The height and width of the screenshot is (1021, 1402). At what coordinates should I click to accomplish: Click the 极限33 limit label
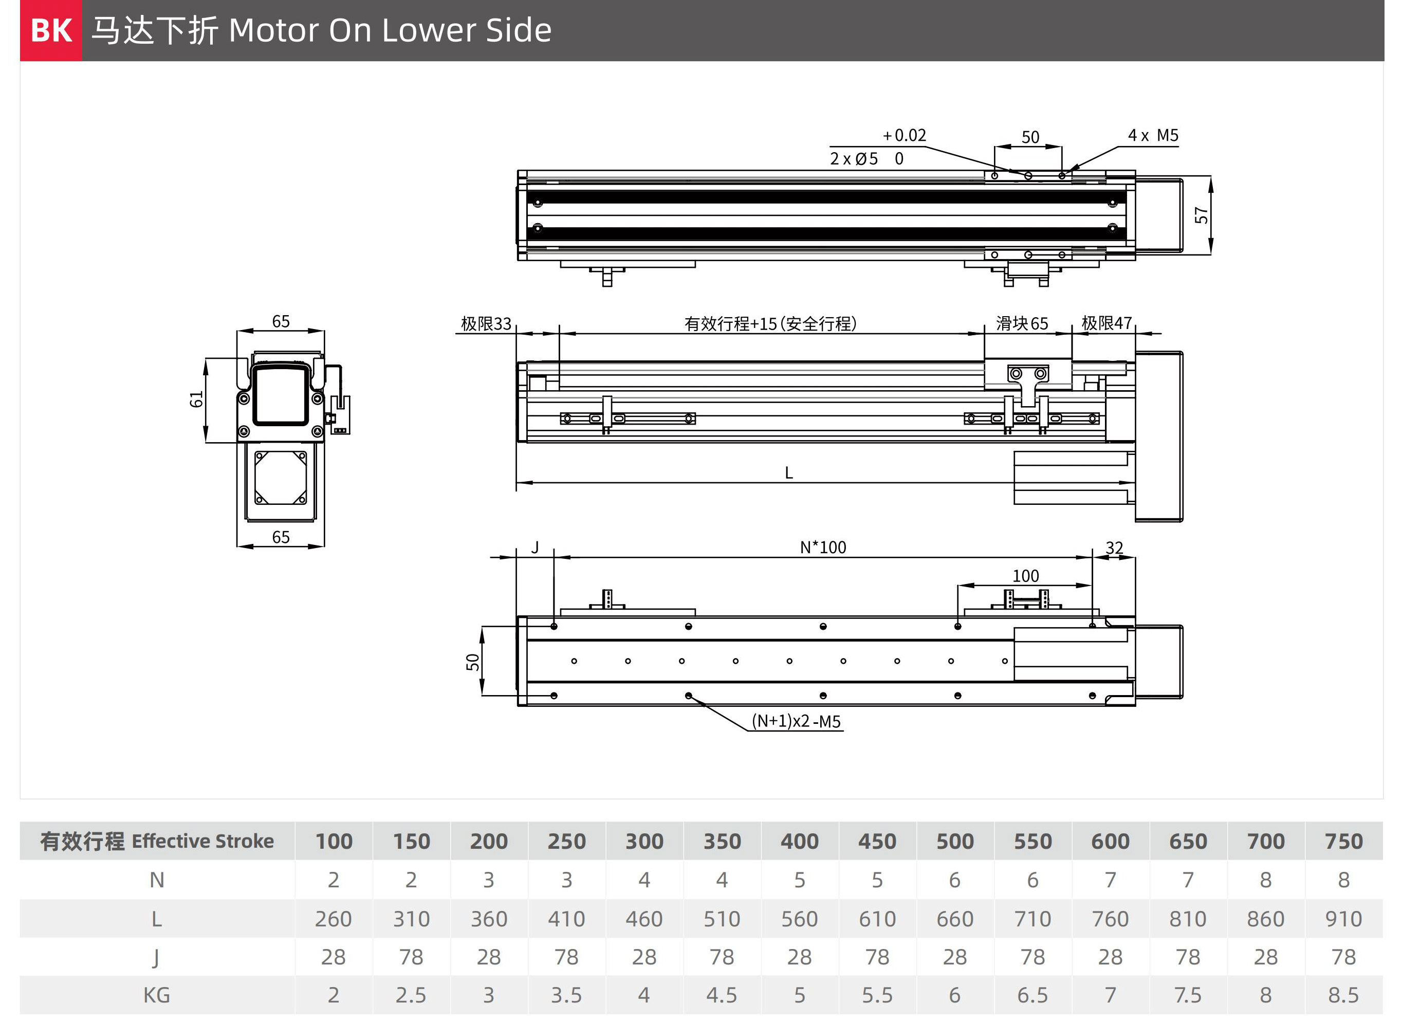(486, 323)
